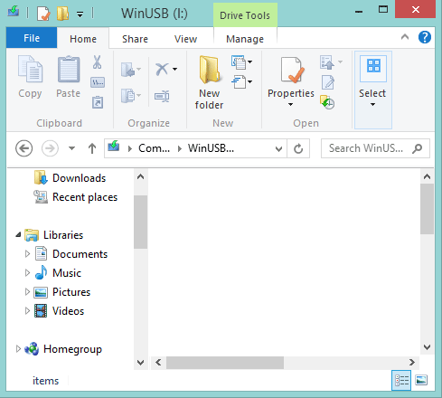Viewport: 442px width, 398px height.
Task: Click the Drive Tools contextual tab
Action: pyautogui.click(x=245, y=15)
